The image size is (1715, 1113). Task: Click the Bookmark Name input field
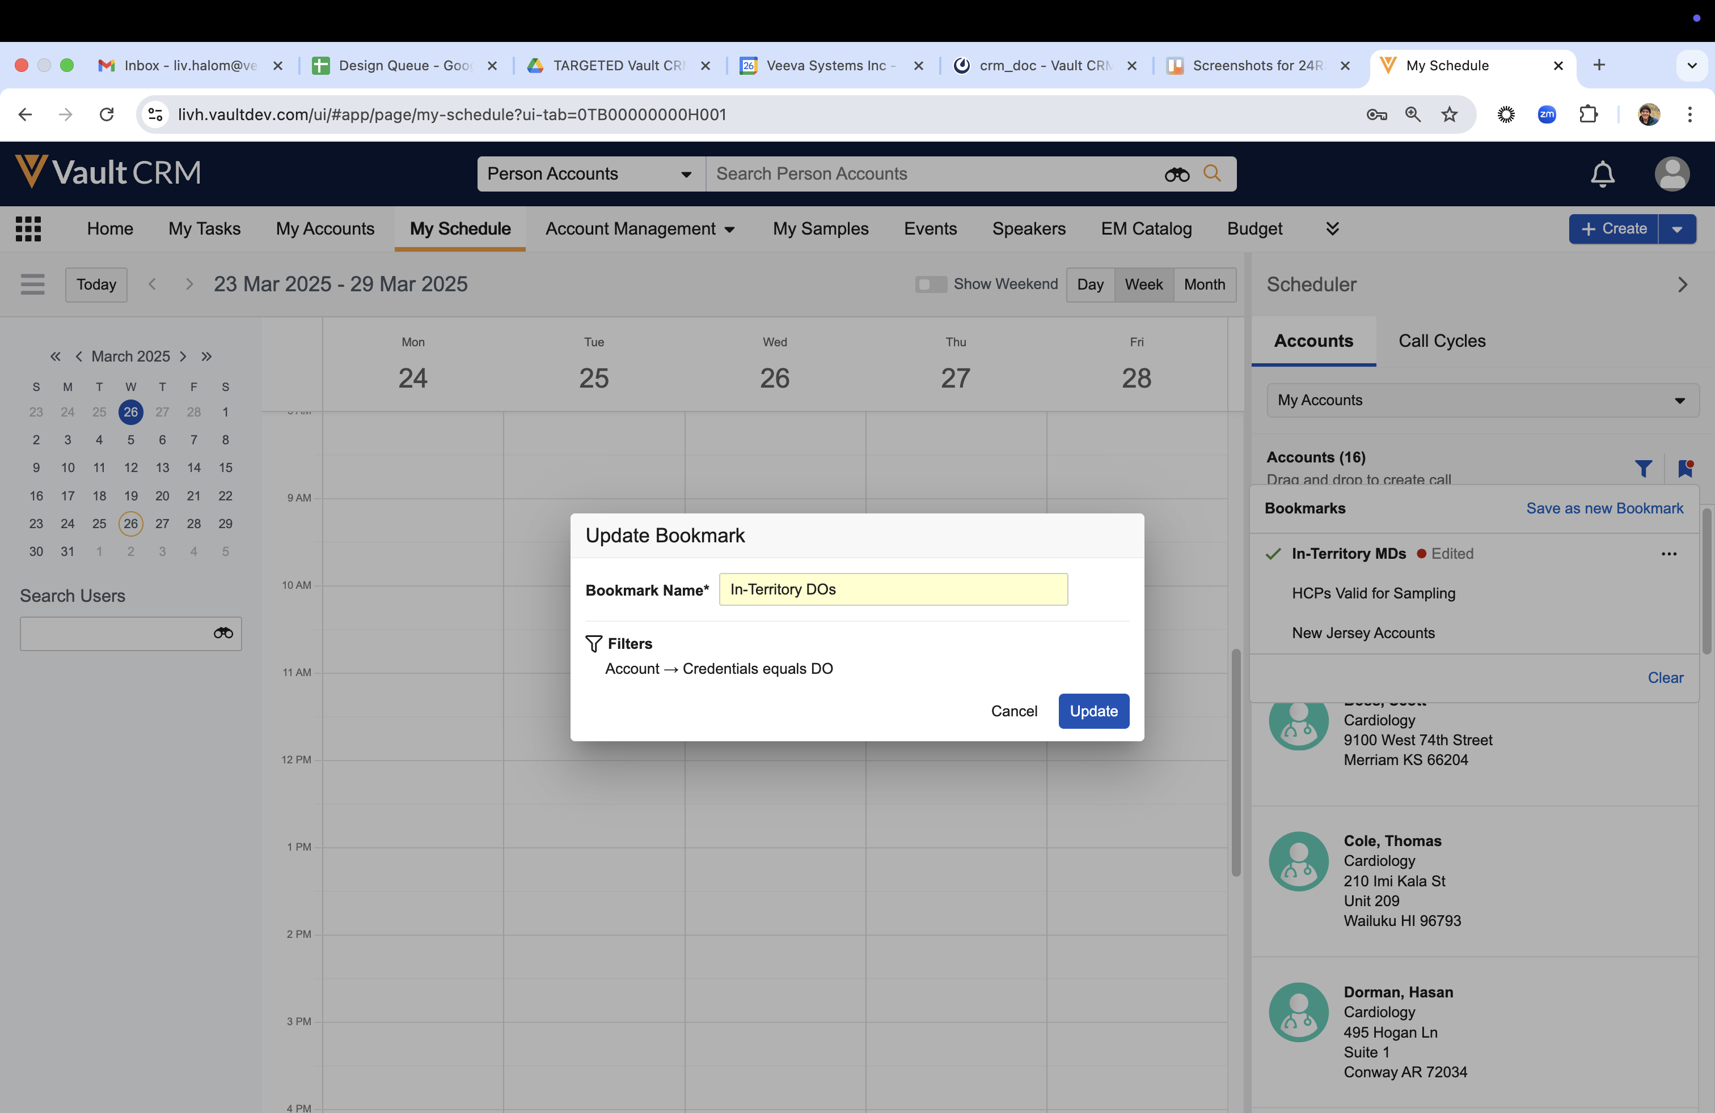893,589
